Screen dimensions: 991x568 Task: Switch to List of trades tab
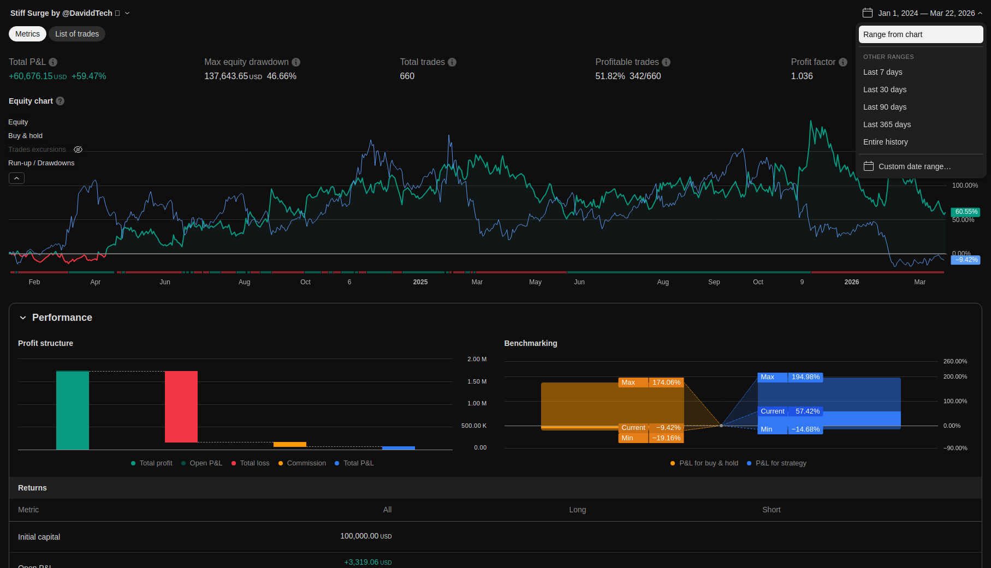coord(77,34)
